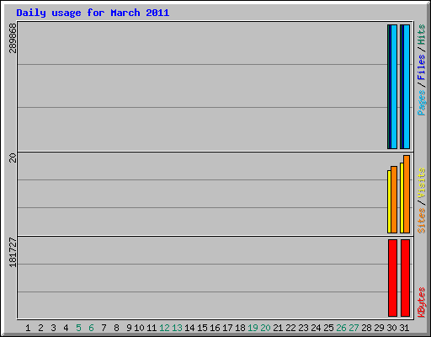Click day 6 weekend label on x-axis

coord(91,328)
